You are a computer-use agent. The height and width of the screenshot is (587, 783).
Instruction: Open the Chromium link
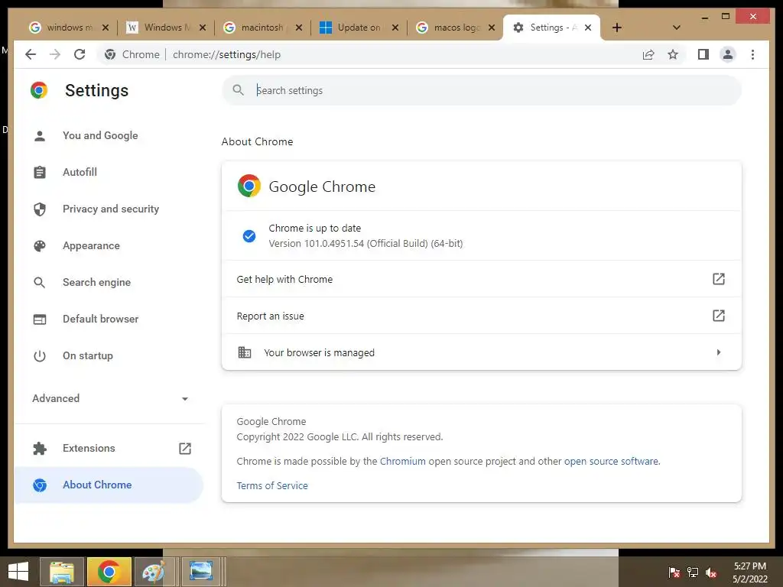pyautogui.click(x=402, y=461)
